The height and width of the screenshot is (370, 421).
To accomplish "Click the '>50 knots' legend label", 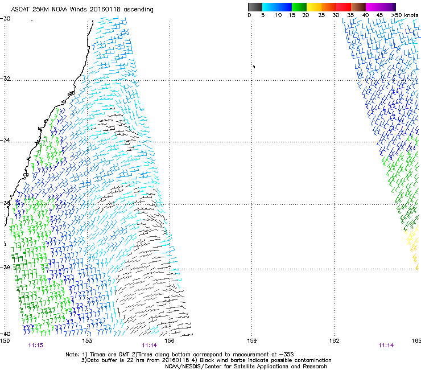I will 405,15.
